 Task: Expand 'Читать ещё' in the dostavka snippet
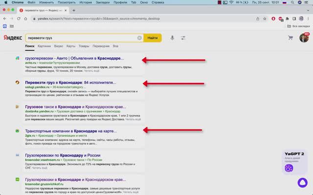coord(133,119)
